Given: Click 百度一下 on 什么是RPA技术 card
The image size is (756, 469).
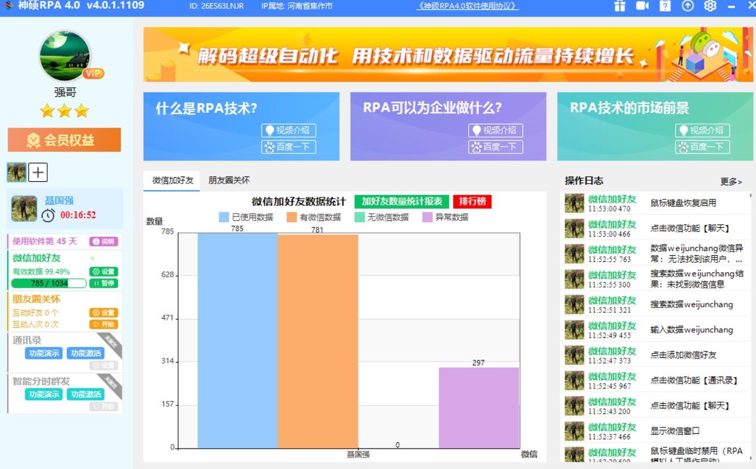Looking at the screenshot, I should [x=289, y=147].
